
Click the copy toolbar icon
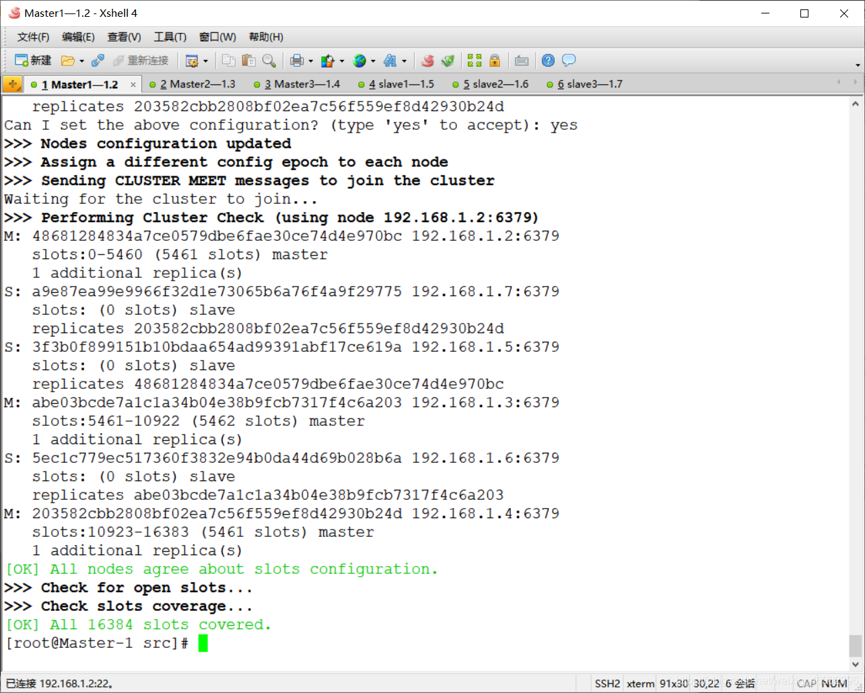coord(229,61)
